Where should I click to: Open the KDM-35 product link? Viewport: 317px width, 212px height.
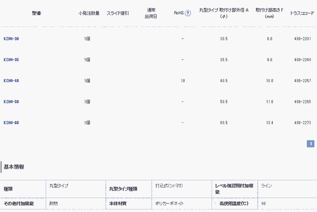click(11, 60)
